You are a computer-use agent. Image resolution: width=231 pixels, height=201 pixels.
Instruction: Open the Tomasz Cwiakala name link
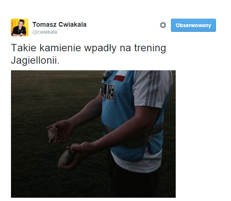point(59,25)
